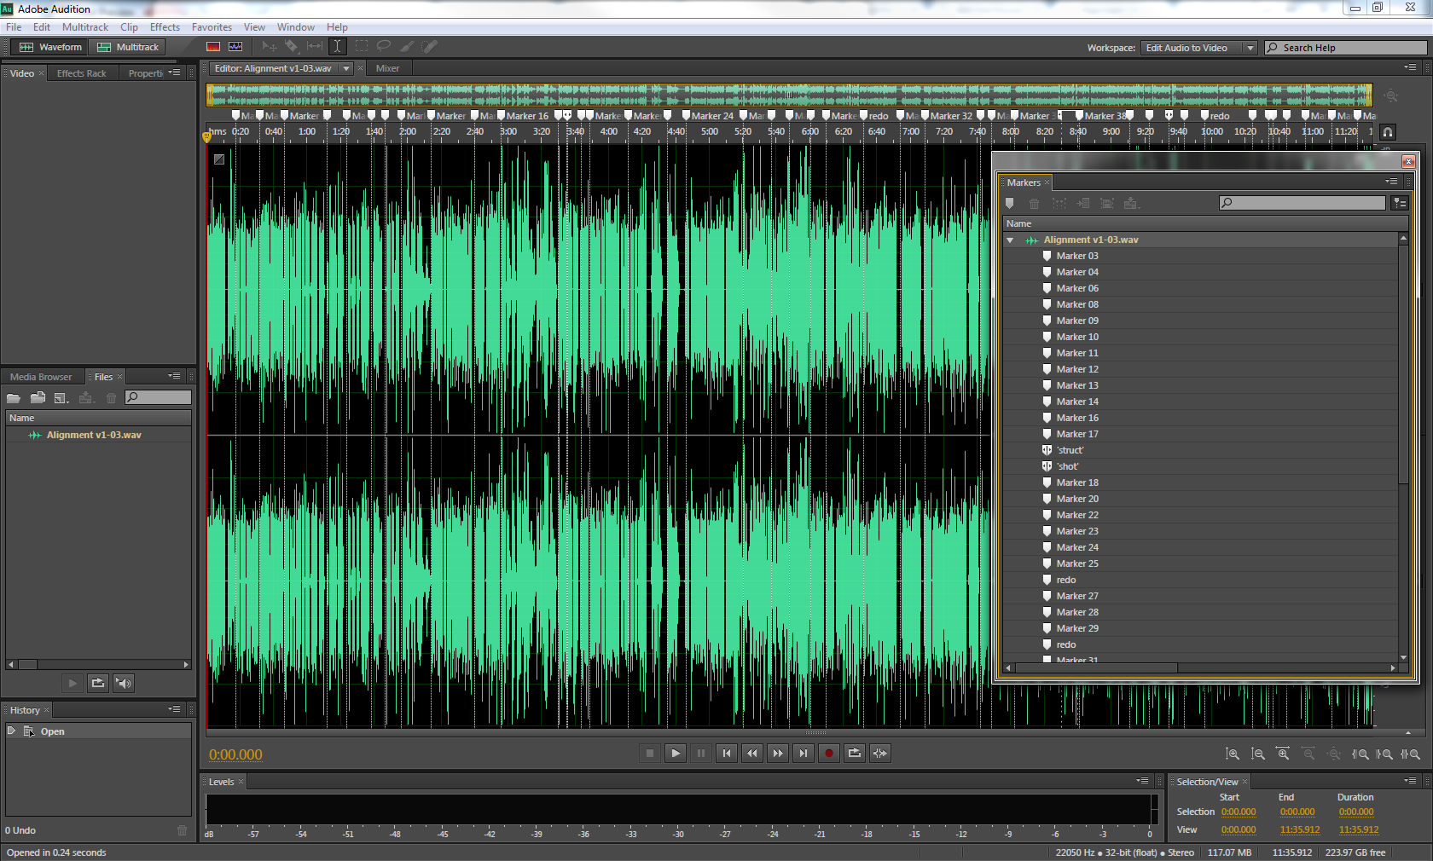Add a cue marker in Markers panel
The height and width of the screenshot is (861, 1433).
coord(1010,204)
